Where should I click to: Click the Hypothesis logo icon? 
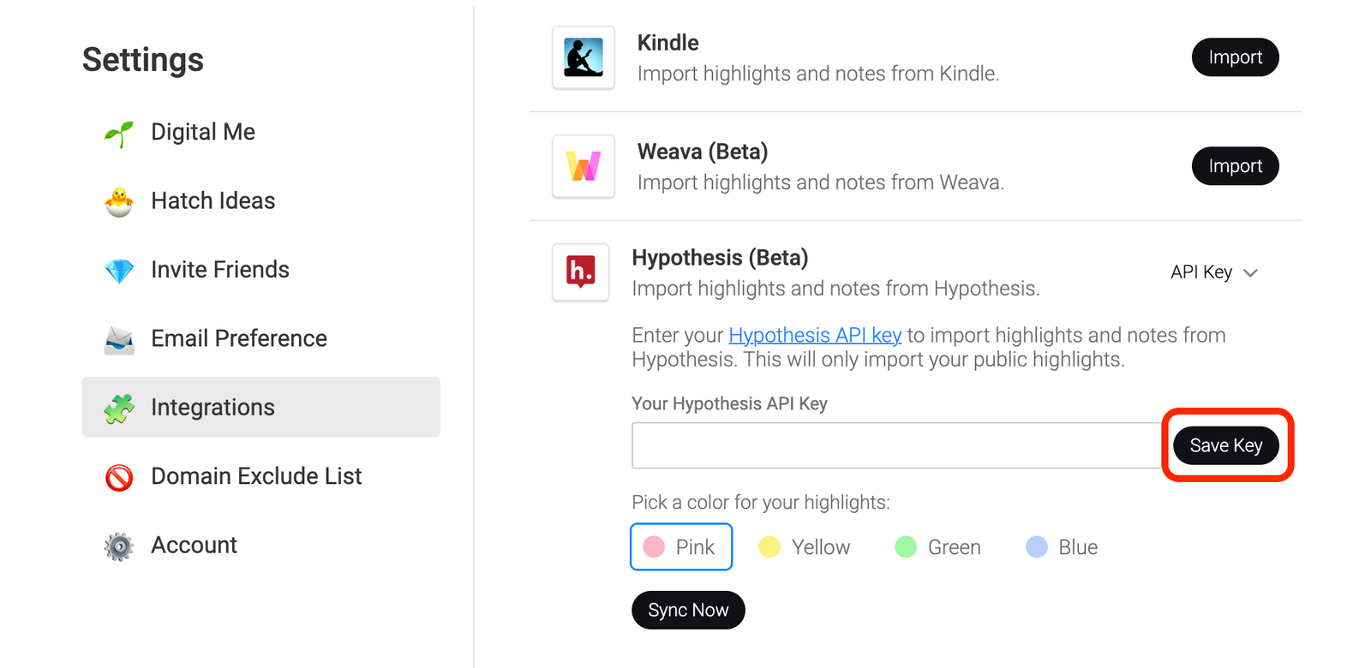[581, 272]
